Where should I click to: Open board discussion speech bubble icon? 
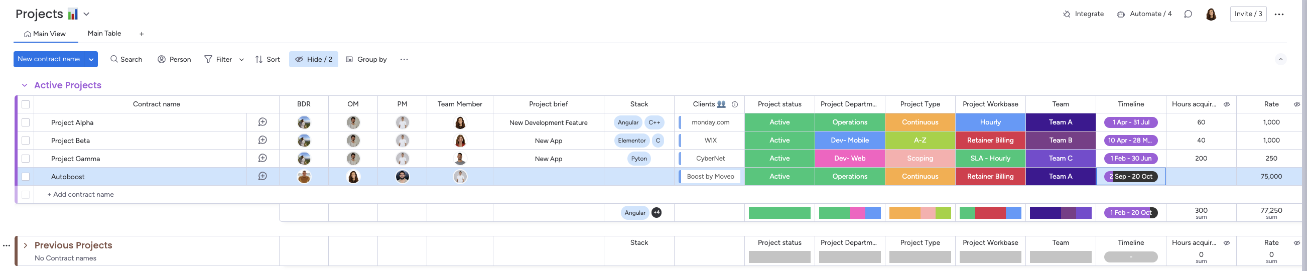pos(1188,14)
